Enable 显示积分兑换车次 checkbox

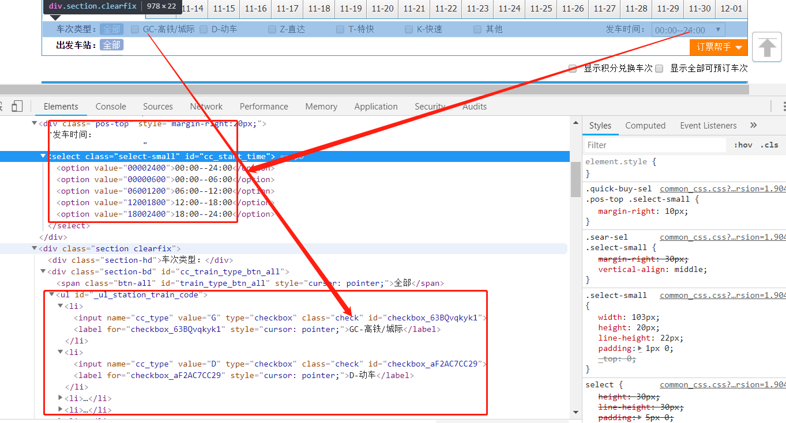[572, 68]
